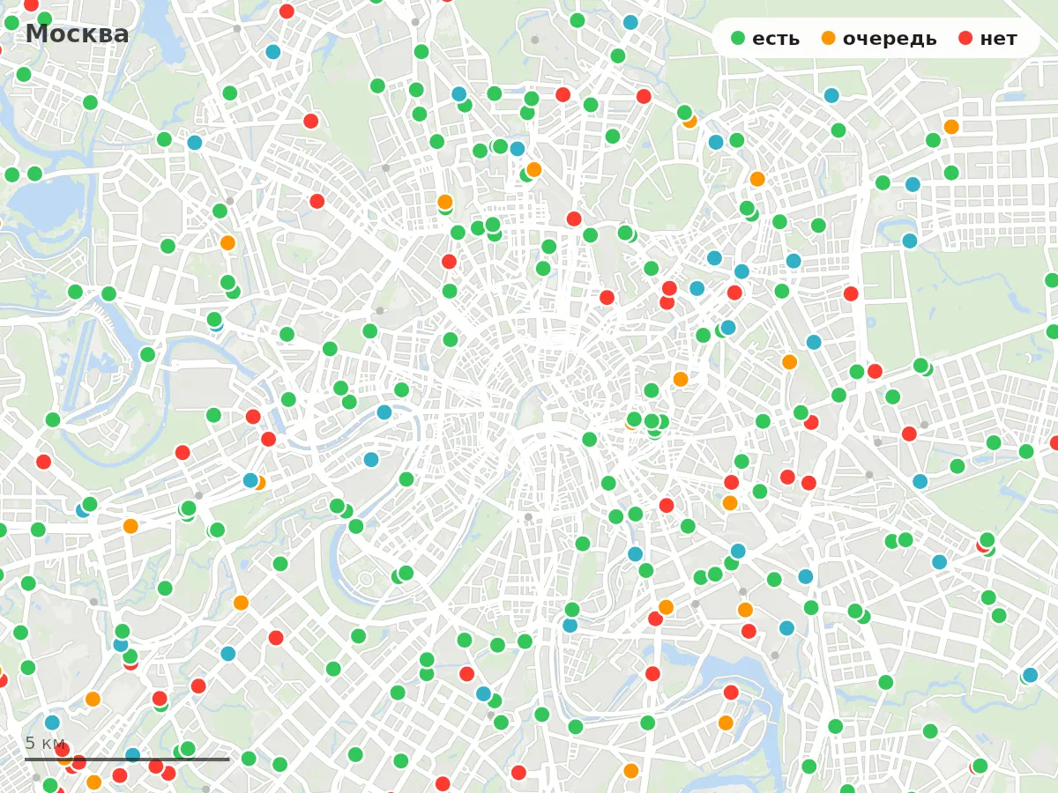Viewport: 1058px width, 793px height.
Task: Click the 'Москва' map title
Action: pos(78,34)
